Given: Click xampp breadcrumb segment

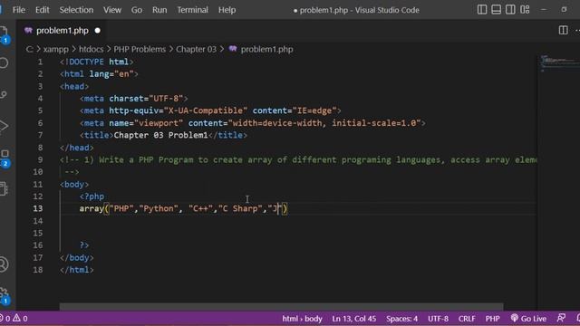Looking at the screenshot, I should 56,49.
